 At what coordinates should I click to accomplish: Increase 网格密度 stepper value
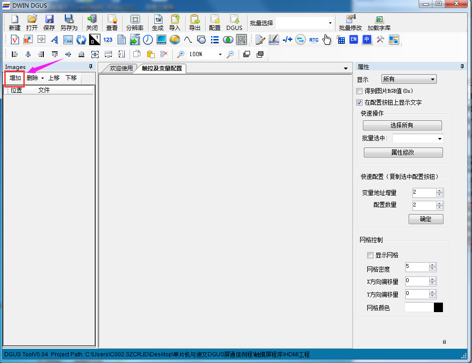432,265
